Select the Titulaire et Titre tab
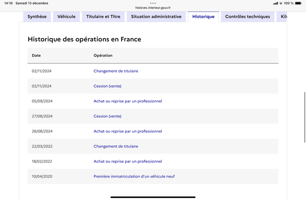This screenshot has width=306, height=200. click(x=103, y=17)
